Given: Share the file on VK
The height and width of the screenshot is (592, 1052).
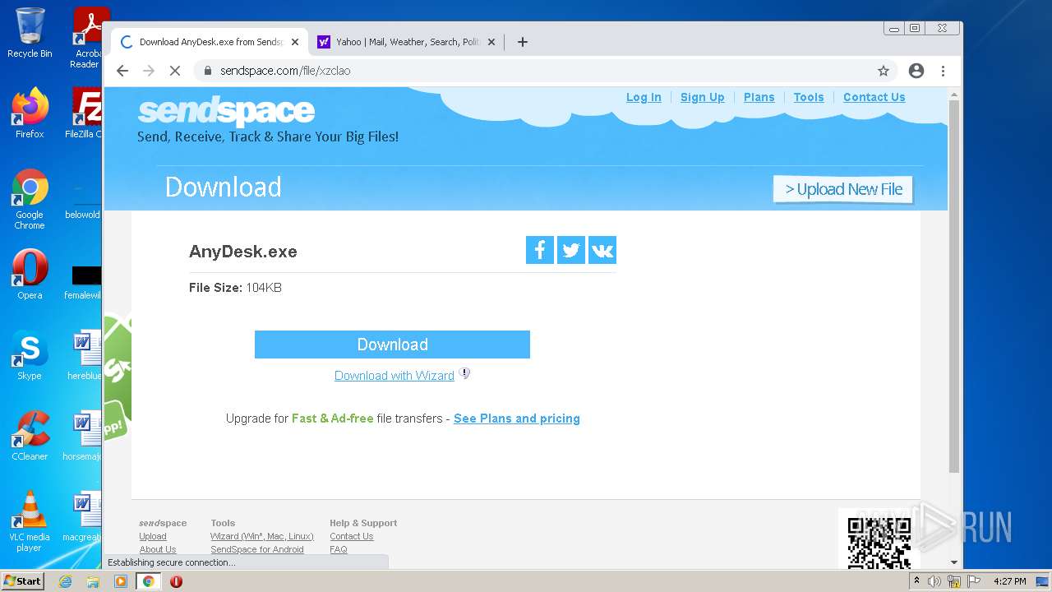Looking at the screenshot, I should [602, 250].
